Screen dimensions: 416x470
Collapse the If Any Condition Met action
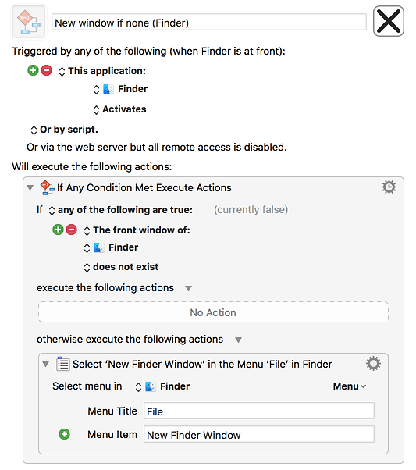click(30, 188)
